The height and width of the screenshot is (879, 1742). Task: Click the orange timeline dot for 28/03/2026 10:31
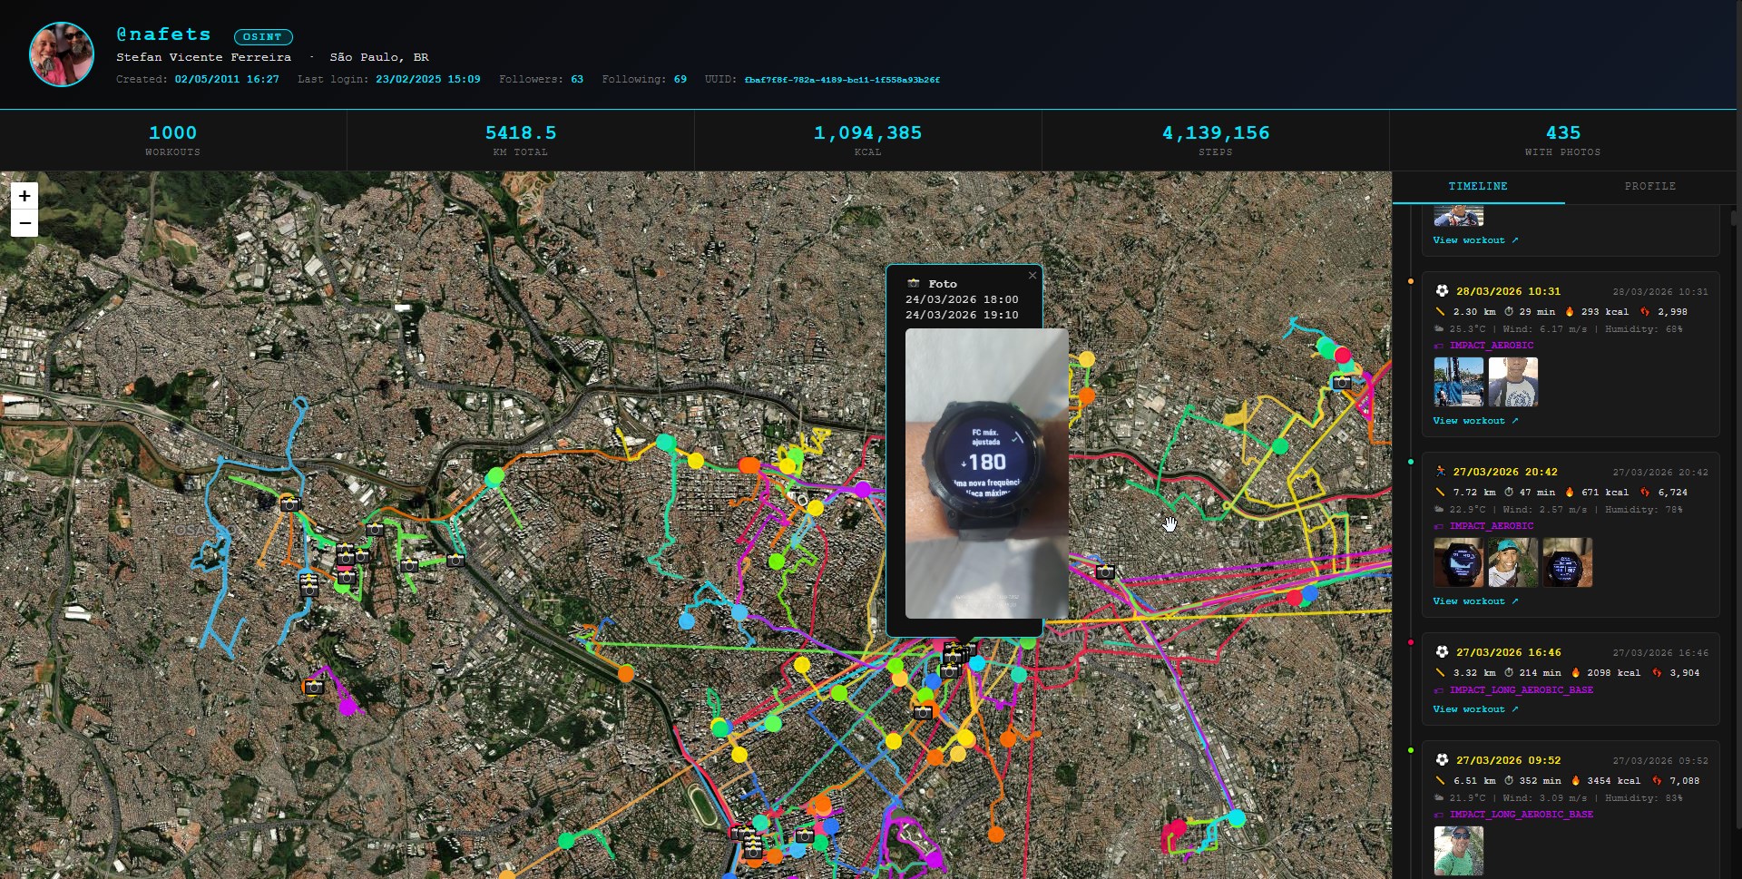click(1411, 281)
